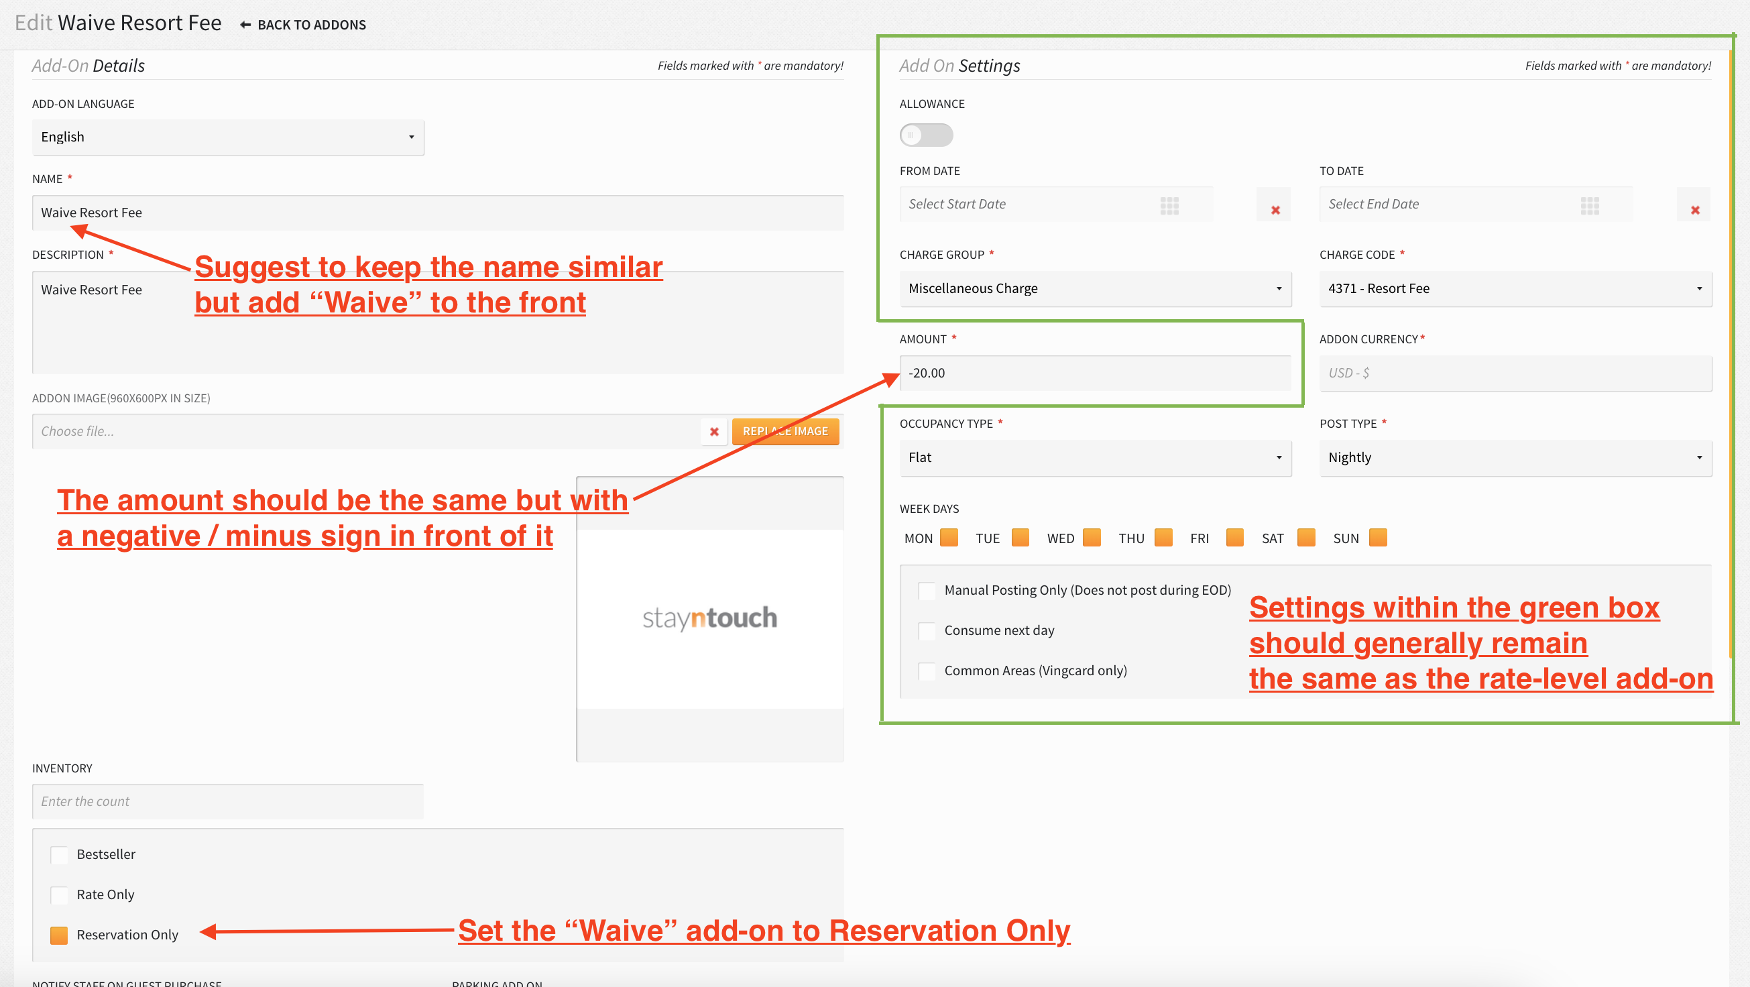Viewport: 1750px width, 987px height.
Task: Click the Replace Image button
Action: coord(784,431)
